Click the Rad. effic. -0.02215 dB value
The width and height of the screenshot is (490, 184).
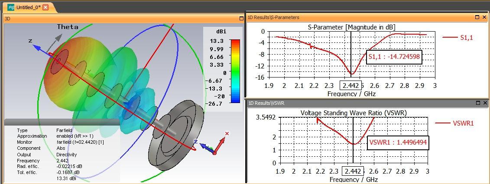[x=69, y=167]
